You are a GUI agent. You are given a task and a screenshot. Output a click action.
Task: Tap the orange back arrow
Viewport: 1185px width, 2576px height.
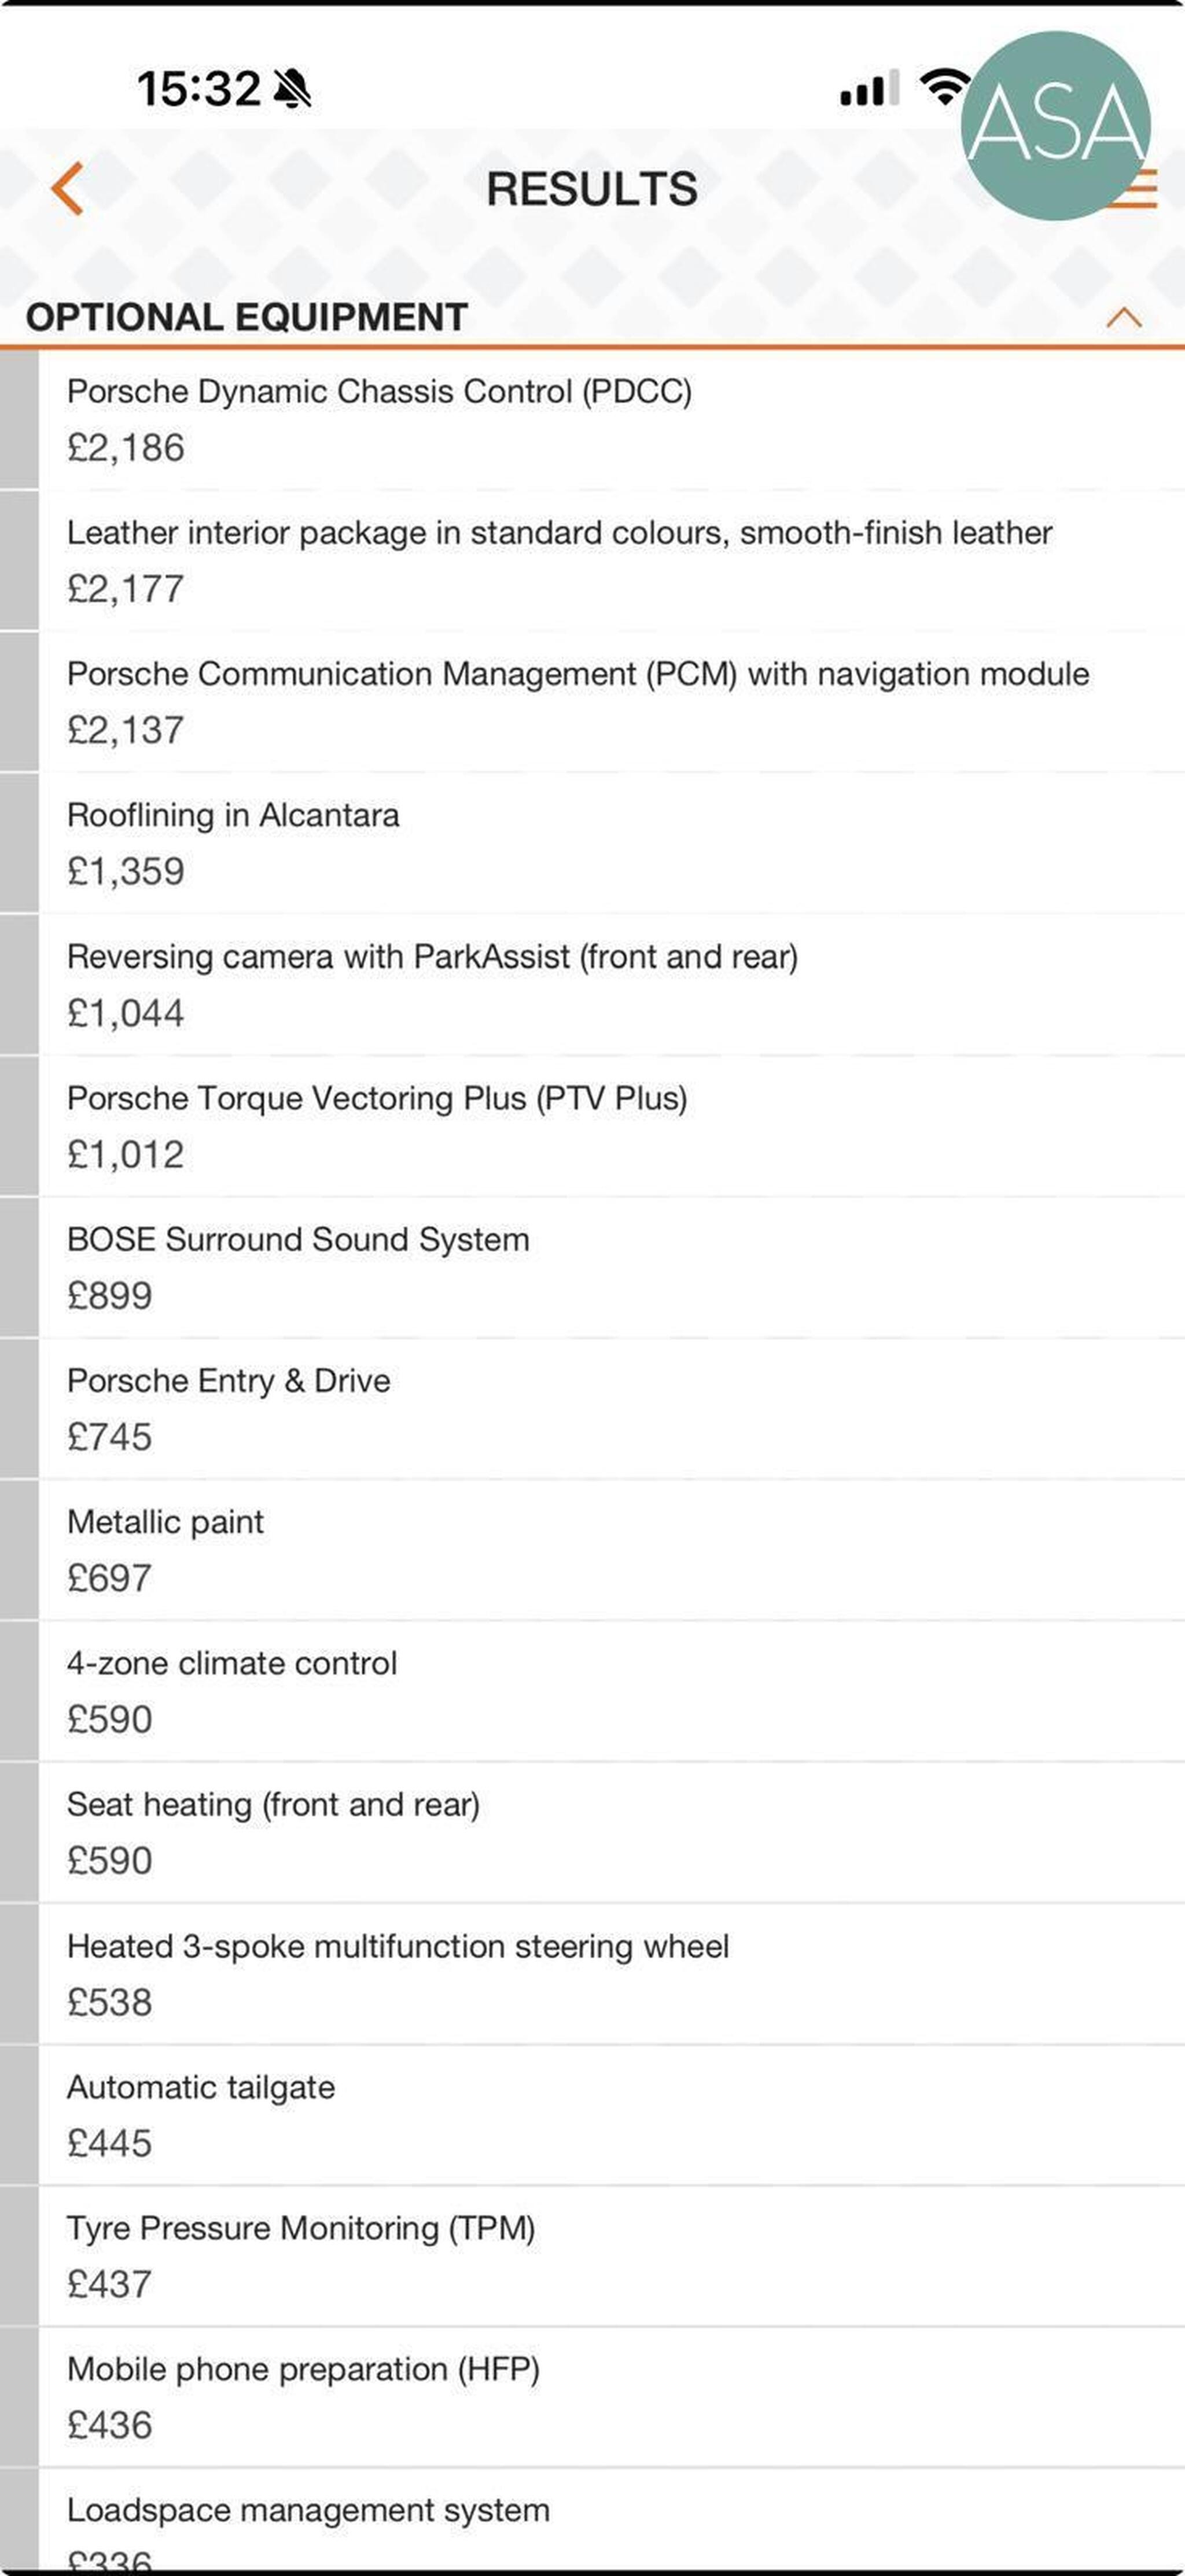click(x=67, y=188)
